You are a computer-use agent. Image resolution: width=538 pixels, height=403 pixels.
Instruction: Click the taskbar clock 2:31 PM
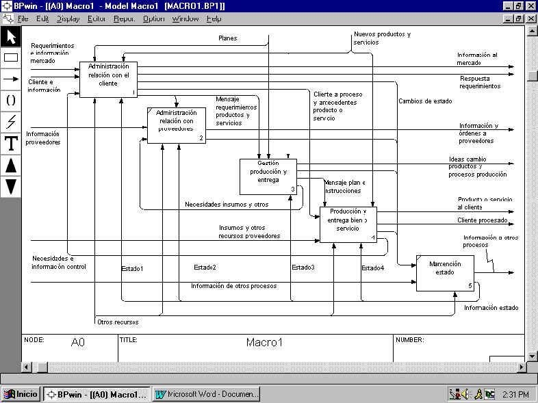tap(515, 394)
